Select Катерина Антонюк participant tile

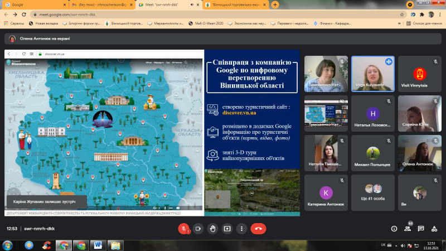coord(326,192)
